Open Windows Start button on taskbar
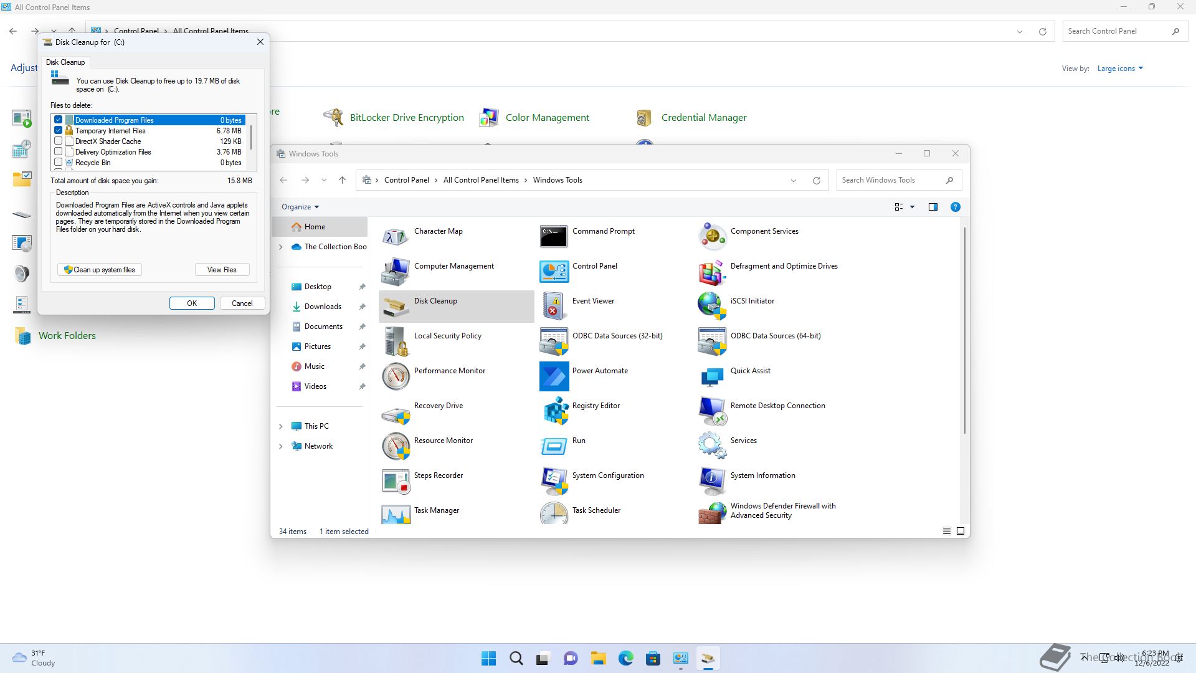Screen dimensions: 1196x673 point(489,658)
